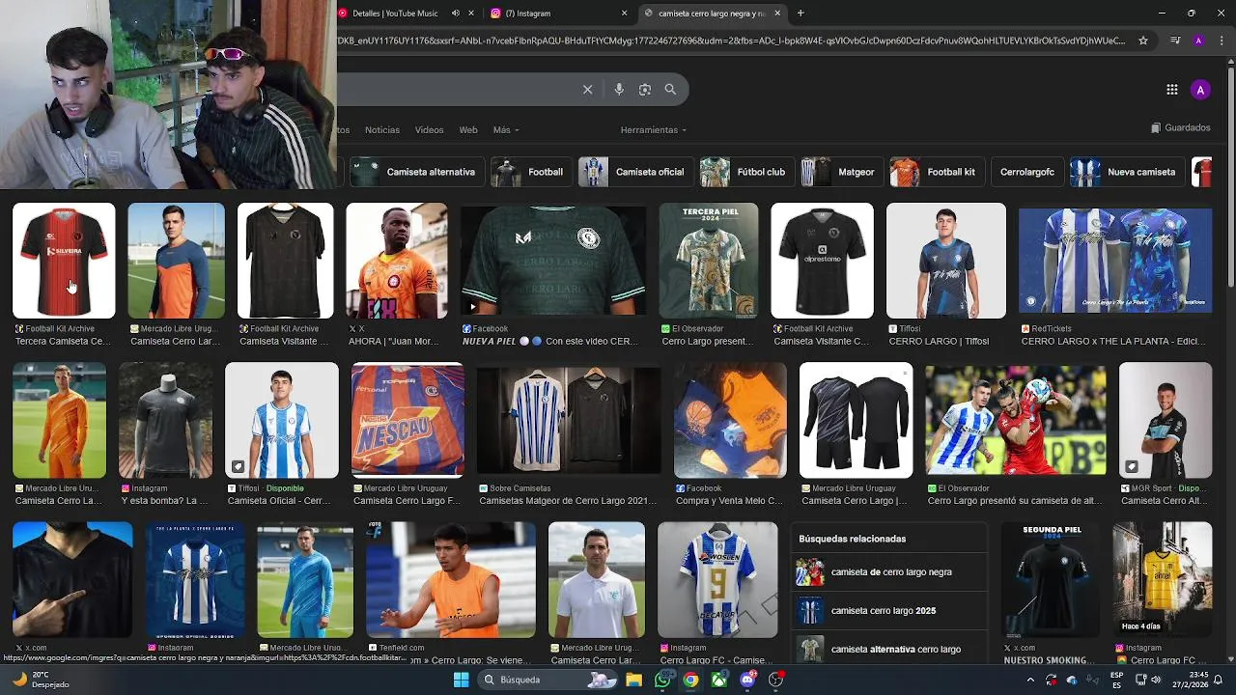Filter by Camiseta oficial chip
This screenshot has width=1236, height=695.
coord(634,172)
